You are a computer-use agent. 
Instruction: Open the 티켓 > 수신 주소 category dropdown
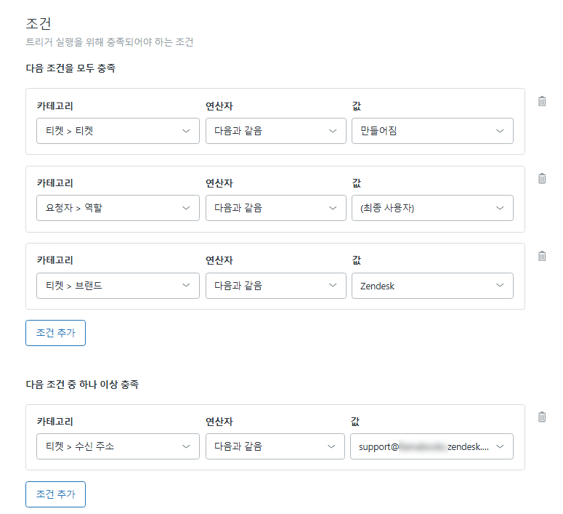click(118, 446)
